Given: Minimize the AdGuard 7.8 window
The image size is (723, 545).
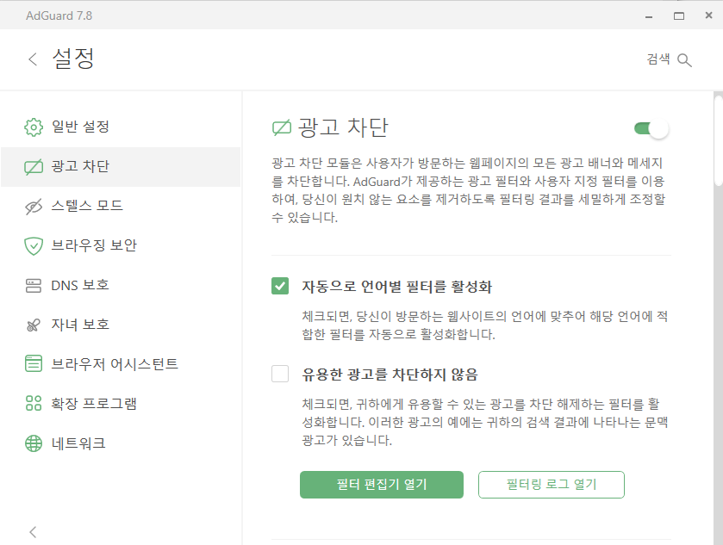Looking at the screenshot, I should (649, 16).
